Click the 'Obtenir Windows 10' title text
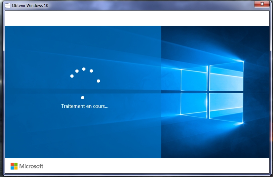 coord(30,6)
